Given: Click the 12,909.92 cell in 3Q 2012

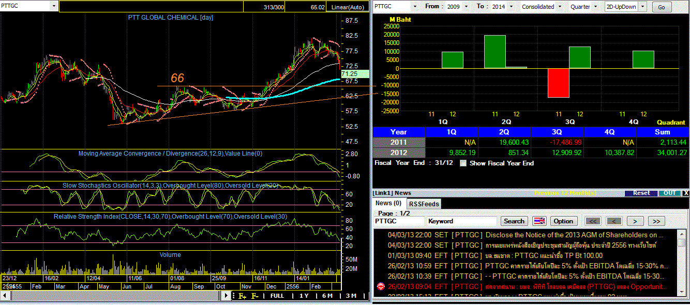Looking at the screenshot, I should [558, 152].
